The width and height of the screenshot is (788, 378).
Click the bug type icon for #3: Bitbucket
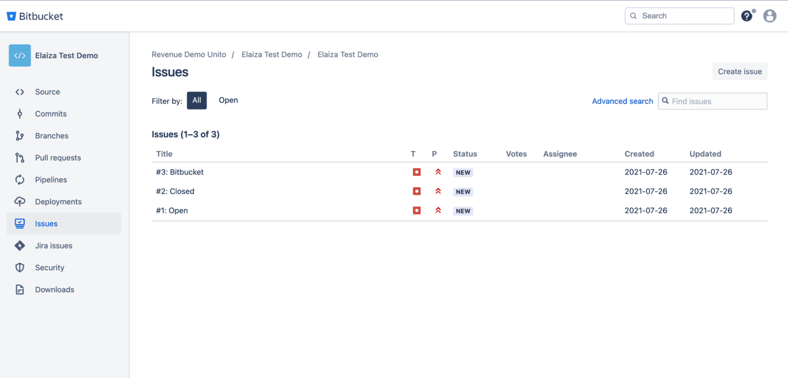(416, 172)
